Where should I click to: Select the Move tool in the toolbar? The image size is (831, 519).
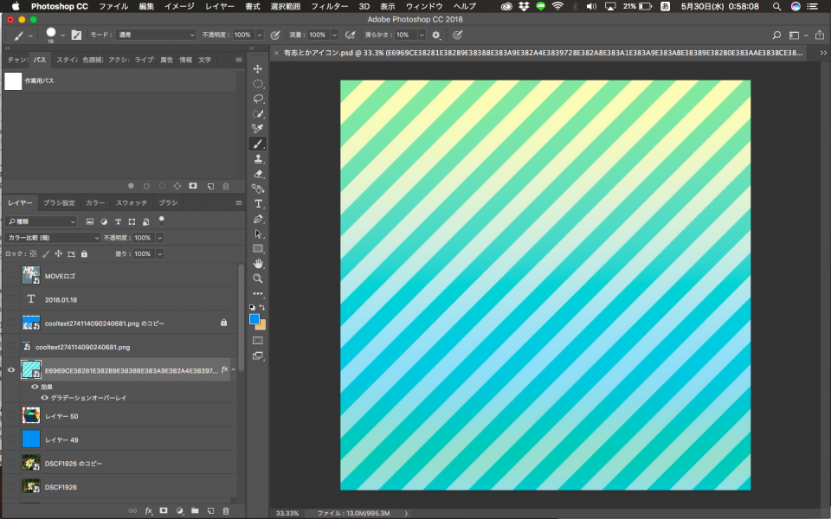coord(258,68)
